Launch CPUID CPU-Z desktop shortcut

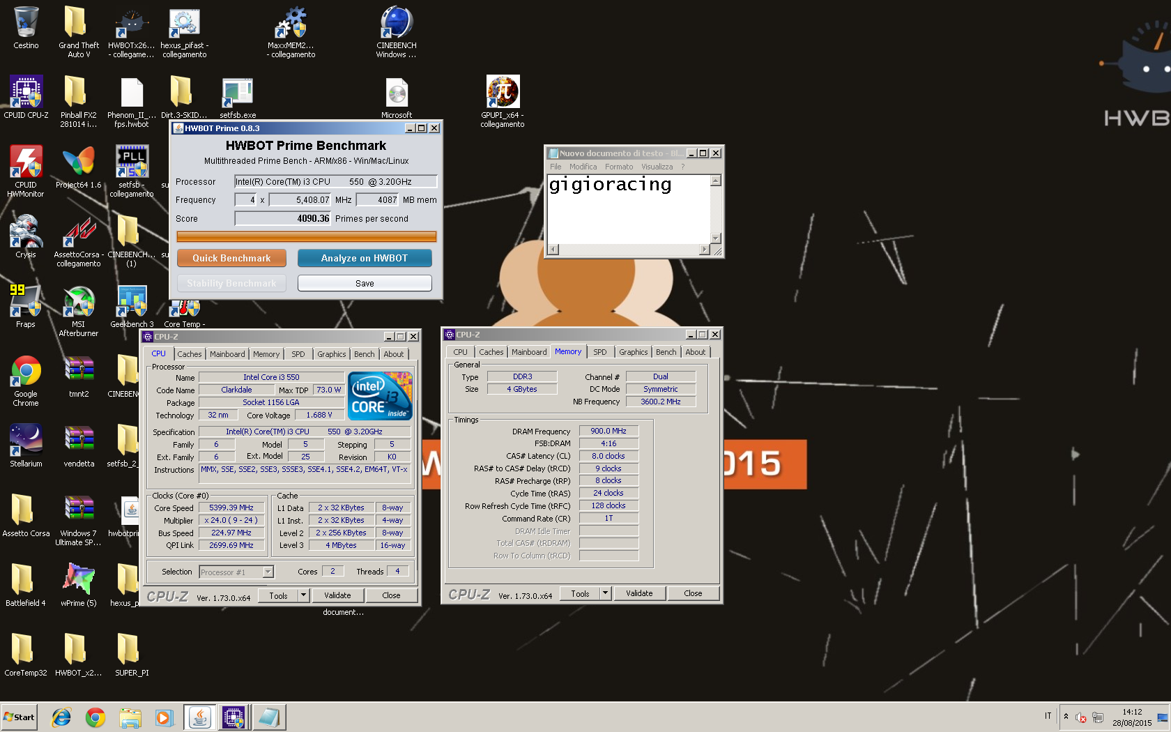click(26, 98)
